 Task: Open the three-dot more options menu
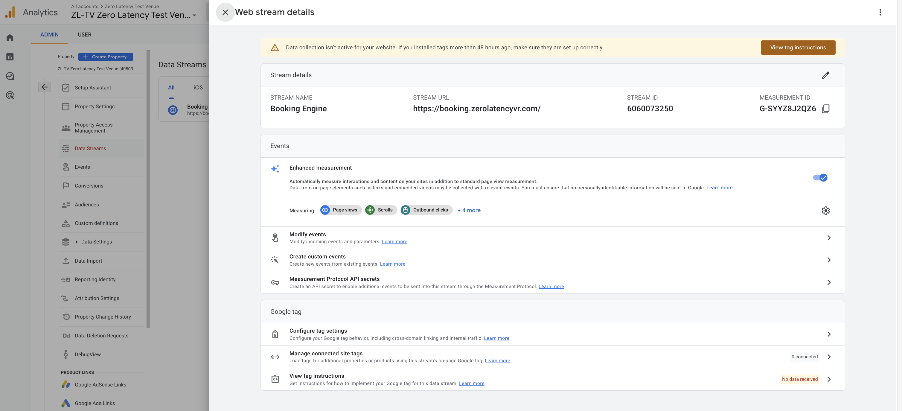point(880,12)
